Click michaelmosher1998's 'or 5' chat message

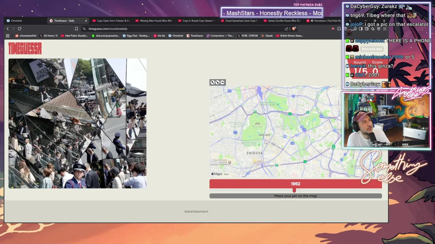(380, 57)
